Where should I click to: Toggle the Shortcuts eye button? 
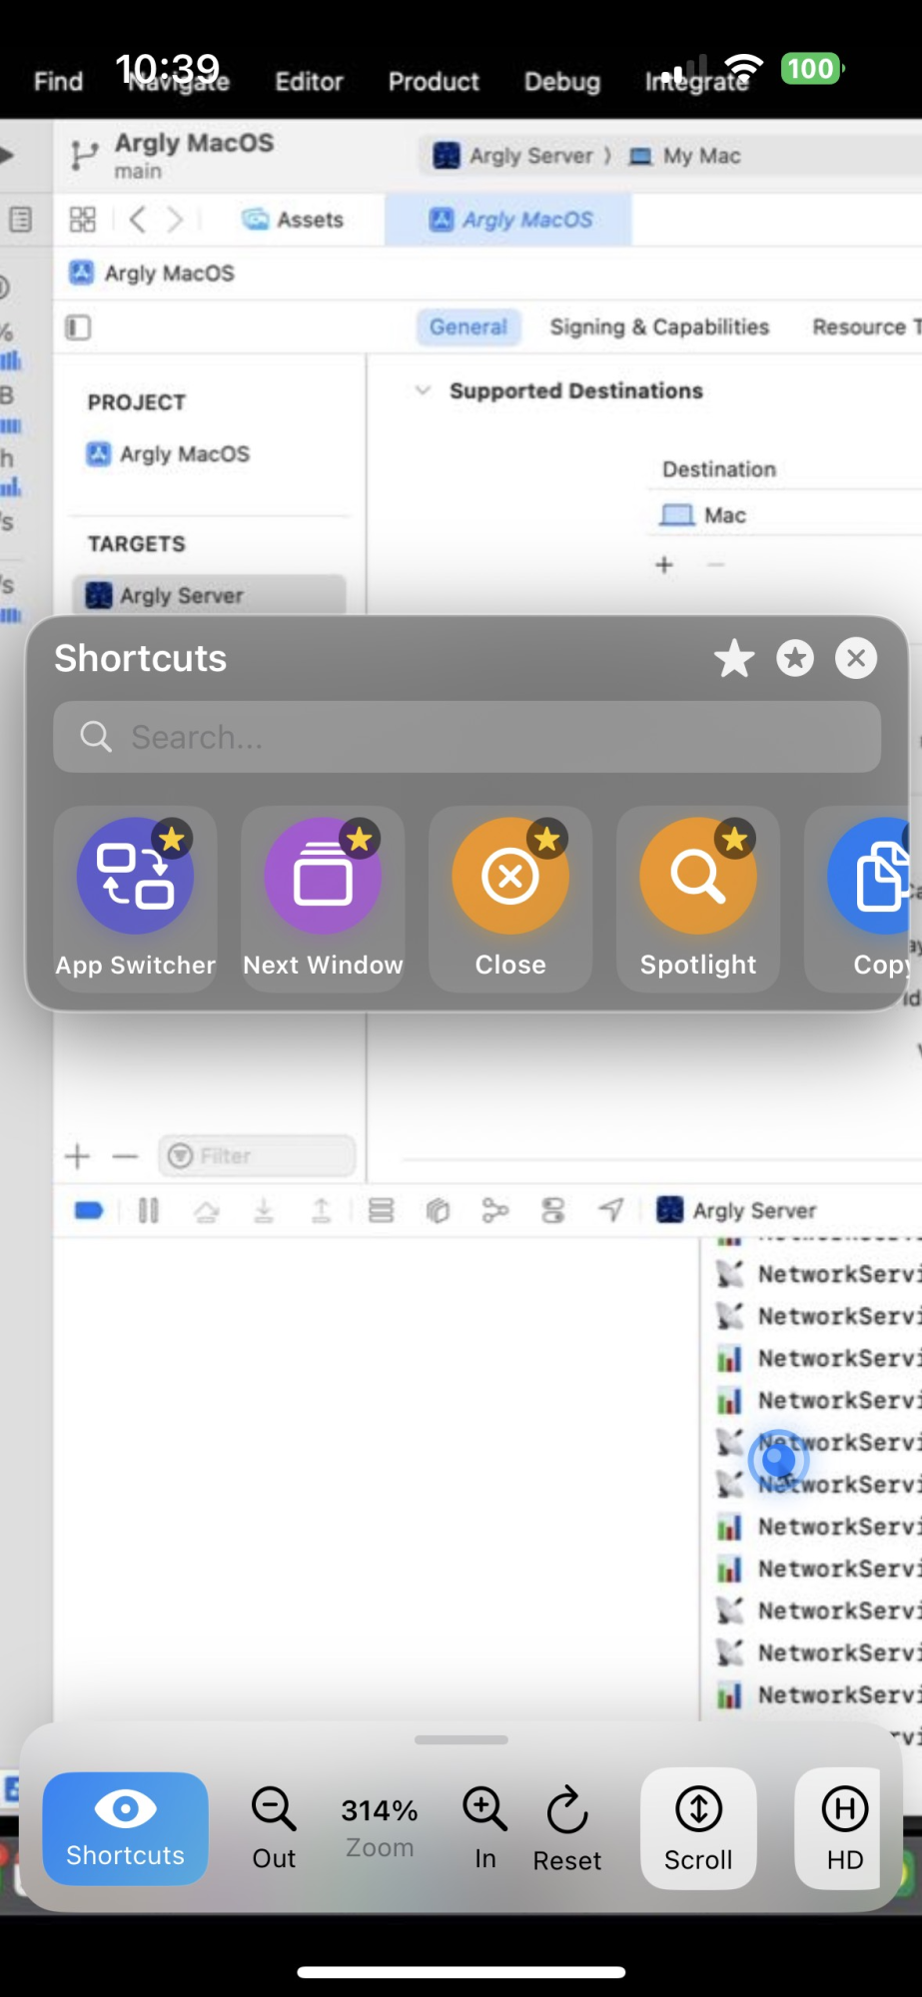(x=126, y=1828)
